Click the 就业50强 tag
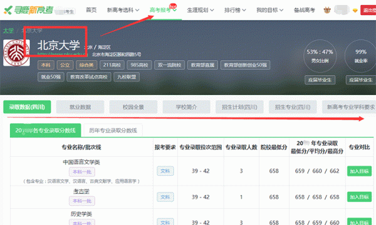The image size is (376, 225). (51, 77)
